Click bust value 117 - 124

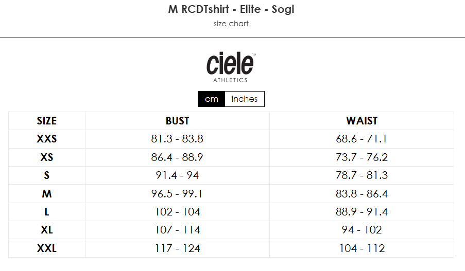pyautogui.click(x=177, y=248)
